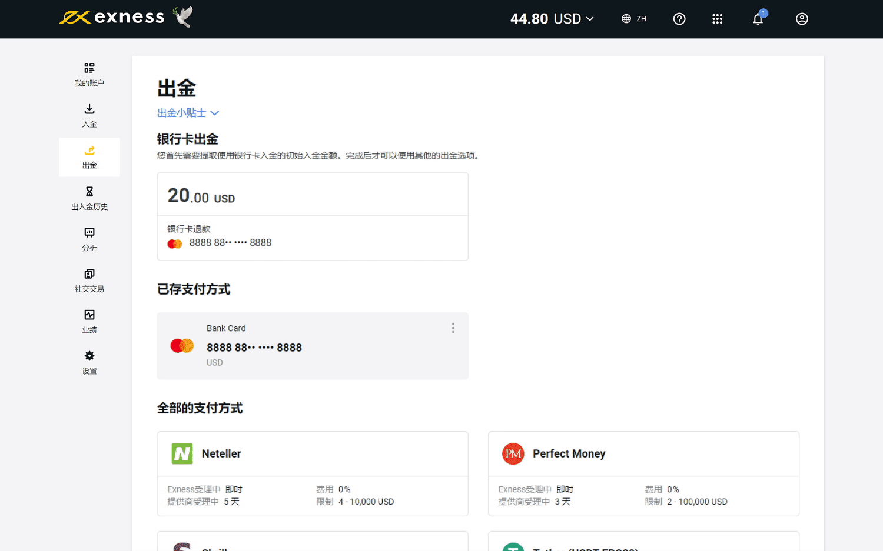Select the 20.00 USD bank card refund

313,216
